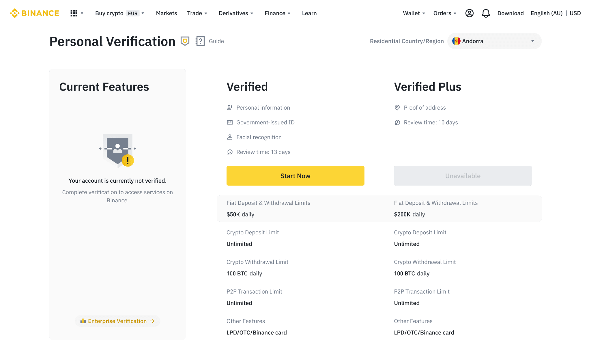Select the Markets menu item
Image resolution: width=591 pixels, height=340 pixels.
[x=167, y=13]
